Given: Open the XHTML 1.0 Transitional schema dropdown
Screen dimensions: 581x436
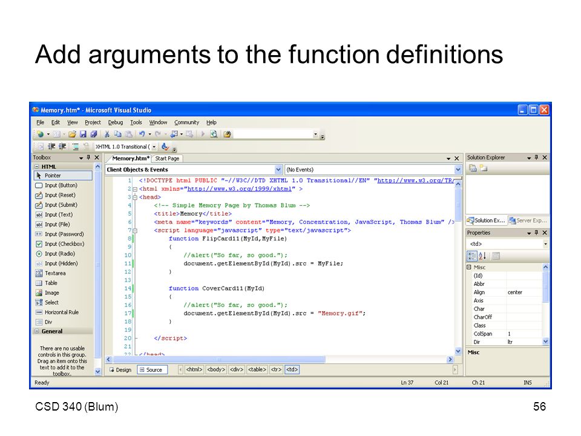Looking at the screenshot, I should tap(154, 147).
